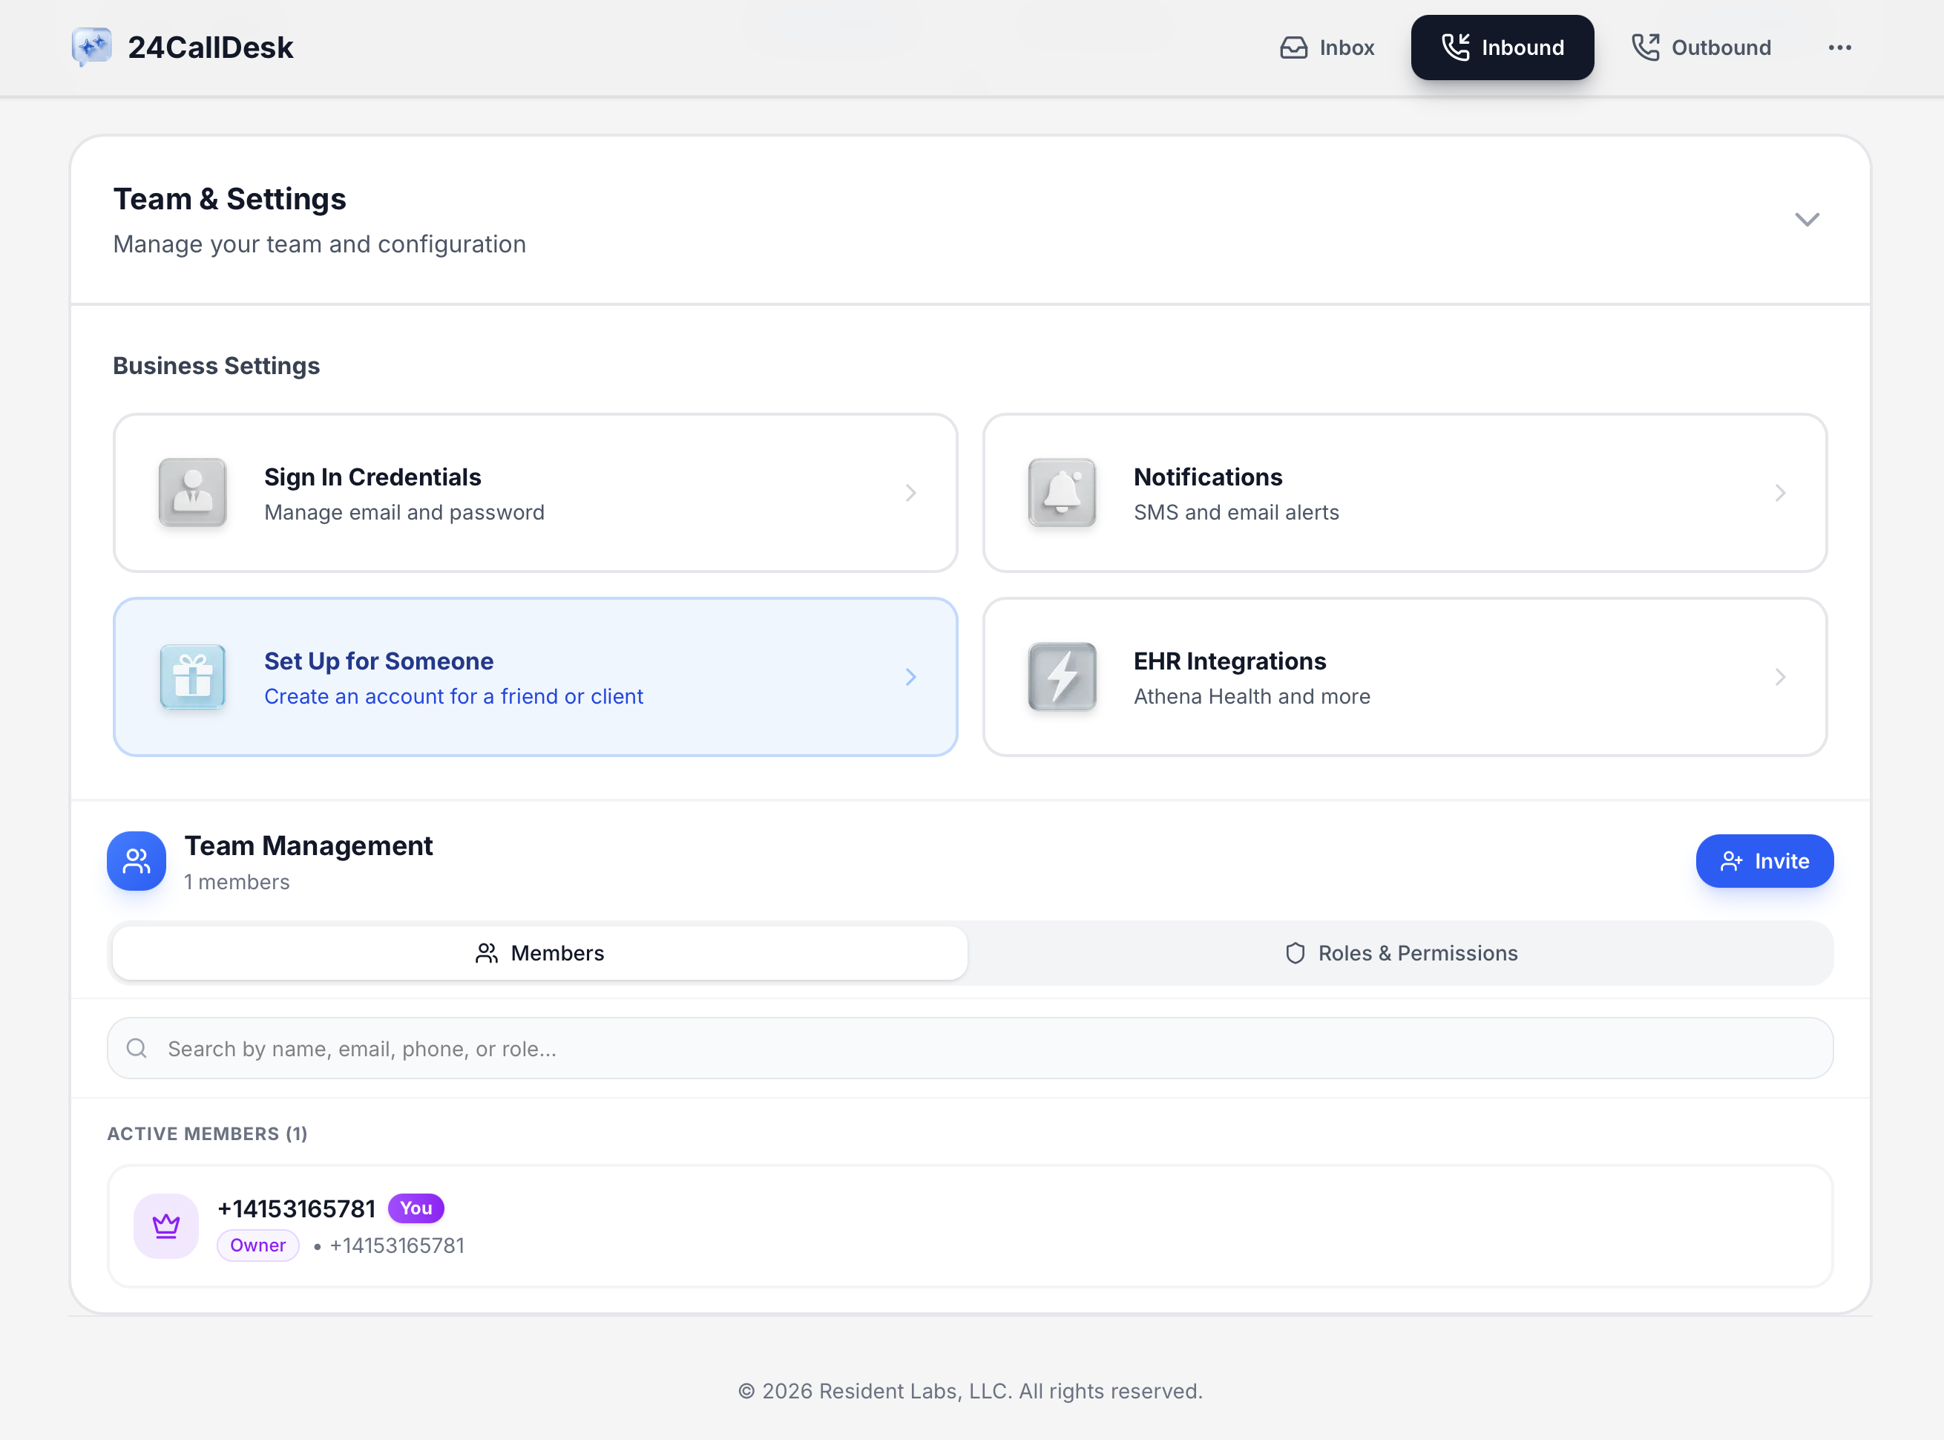Screen dimensions: 1944x1440
Task: Click the gift box Set Up icon
Action: (x=193, y=677)
